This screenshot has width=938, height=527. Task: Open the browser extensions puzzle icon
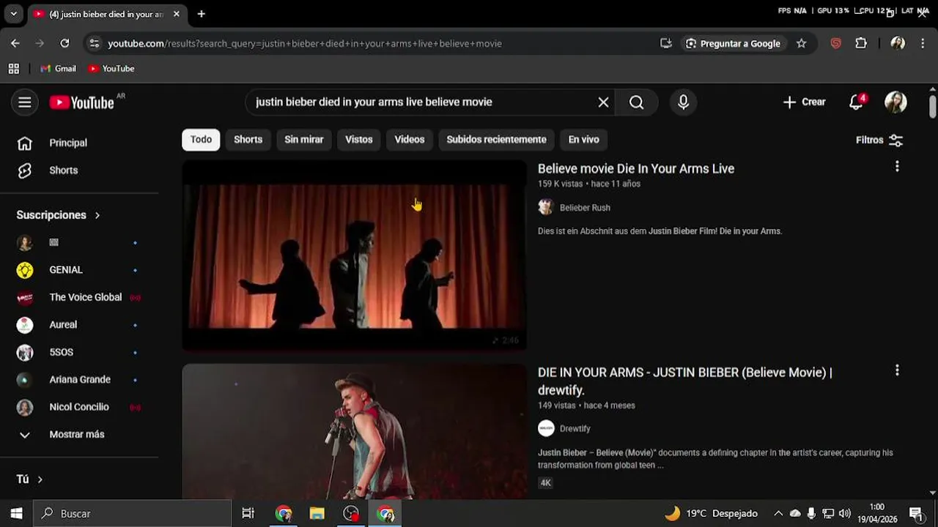click(x=861, y=43)
